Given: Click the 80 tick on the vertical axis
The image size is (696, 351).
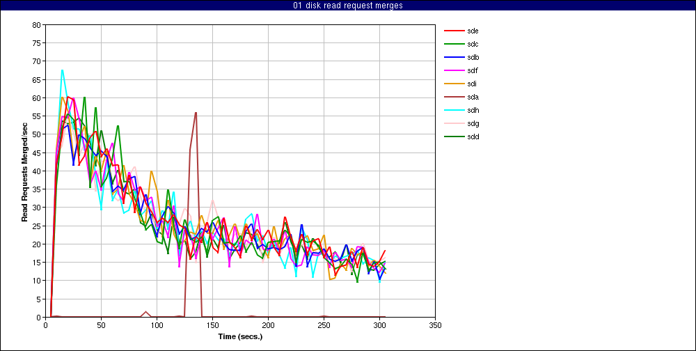Looking at the screenshot, I should (x=37, y=25).
